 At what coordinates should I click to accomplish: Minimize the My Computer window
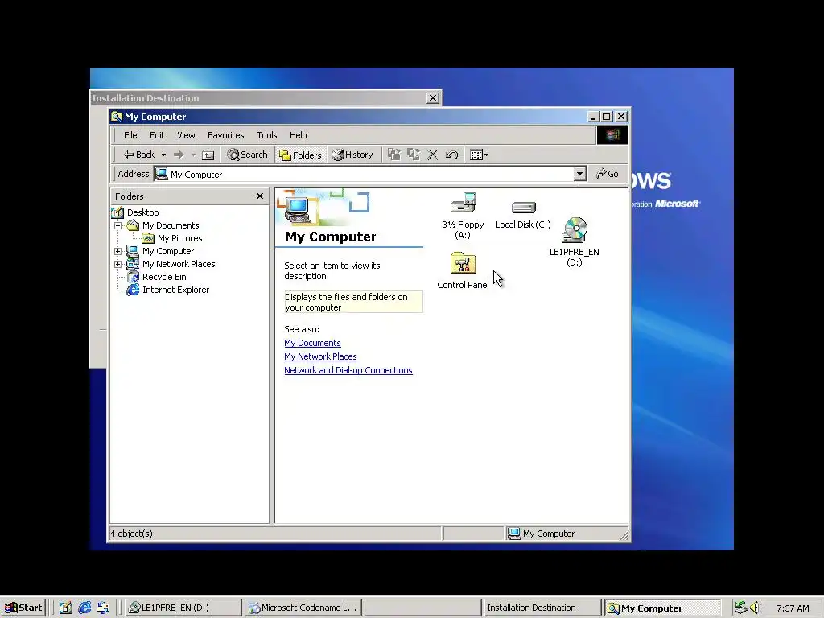[593, 117]
